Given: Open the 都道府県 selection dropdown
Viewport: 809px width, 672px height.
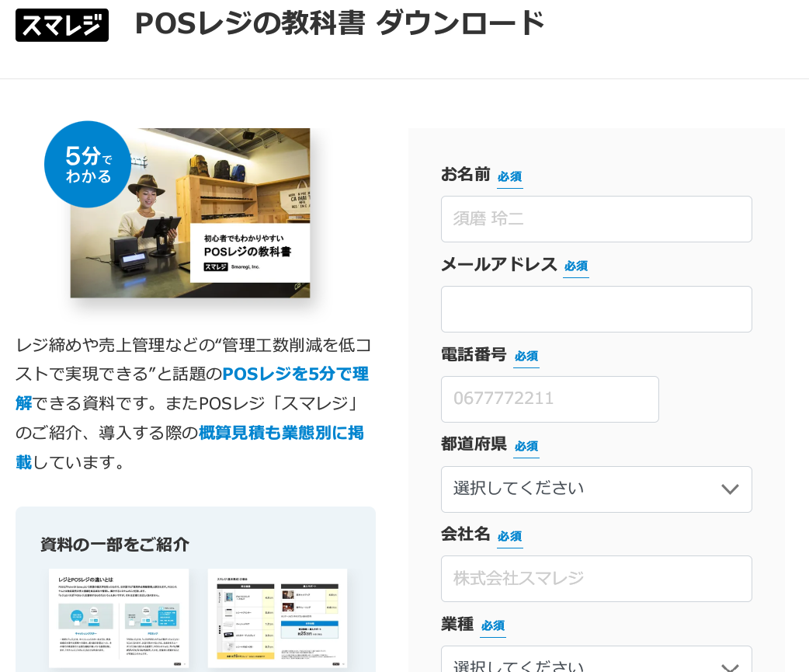Looking at the screenshot, I should [595, 489].
